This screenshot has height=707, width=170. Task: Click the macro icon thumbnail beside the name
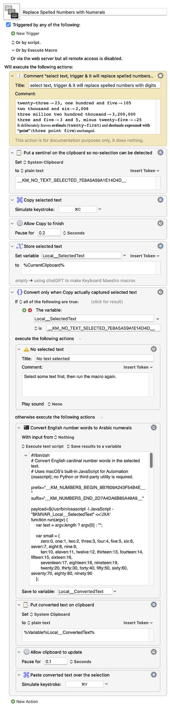point(11,11)
